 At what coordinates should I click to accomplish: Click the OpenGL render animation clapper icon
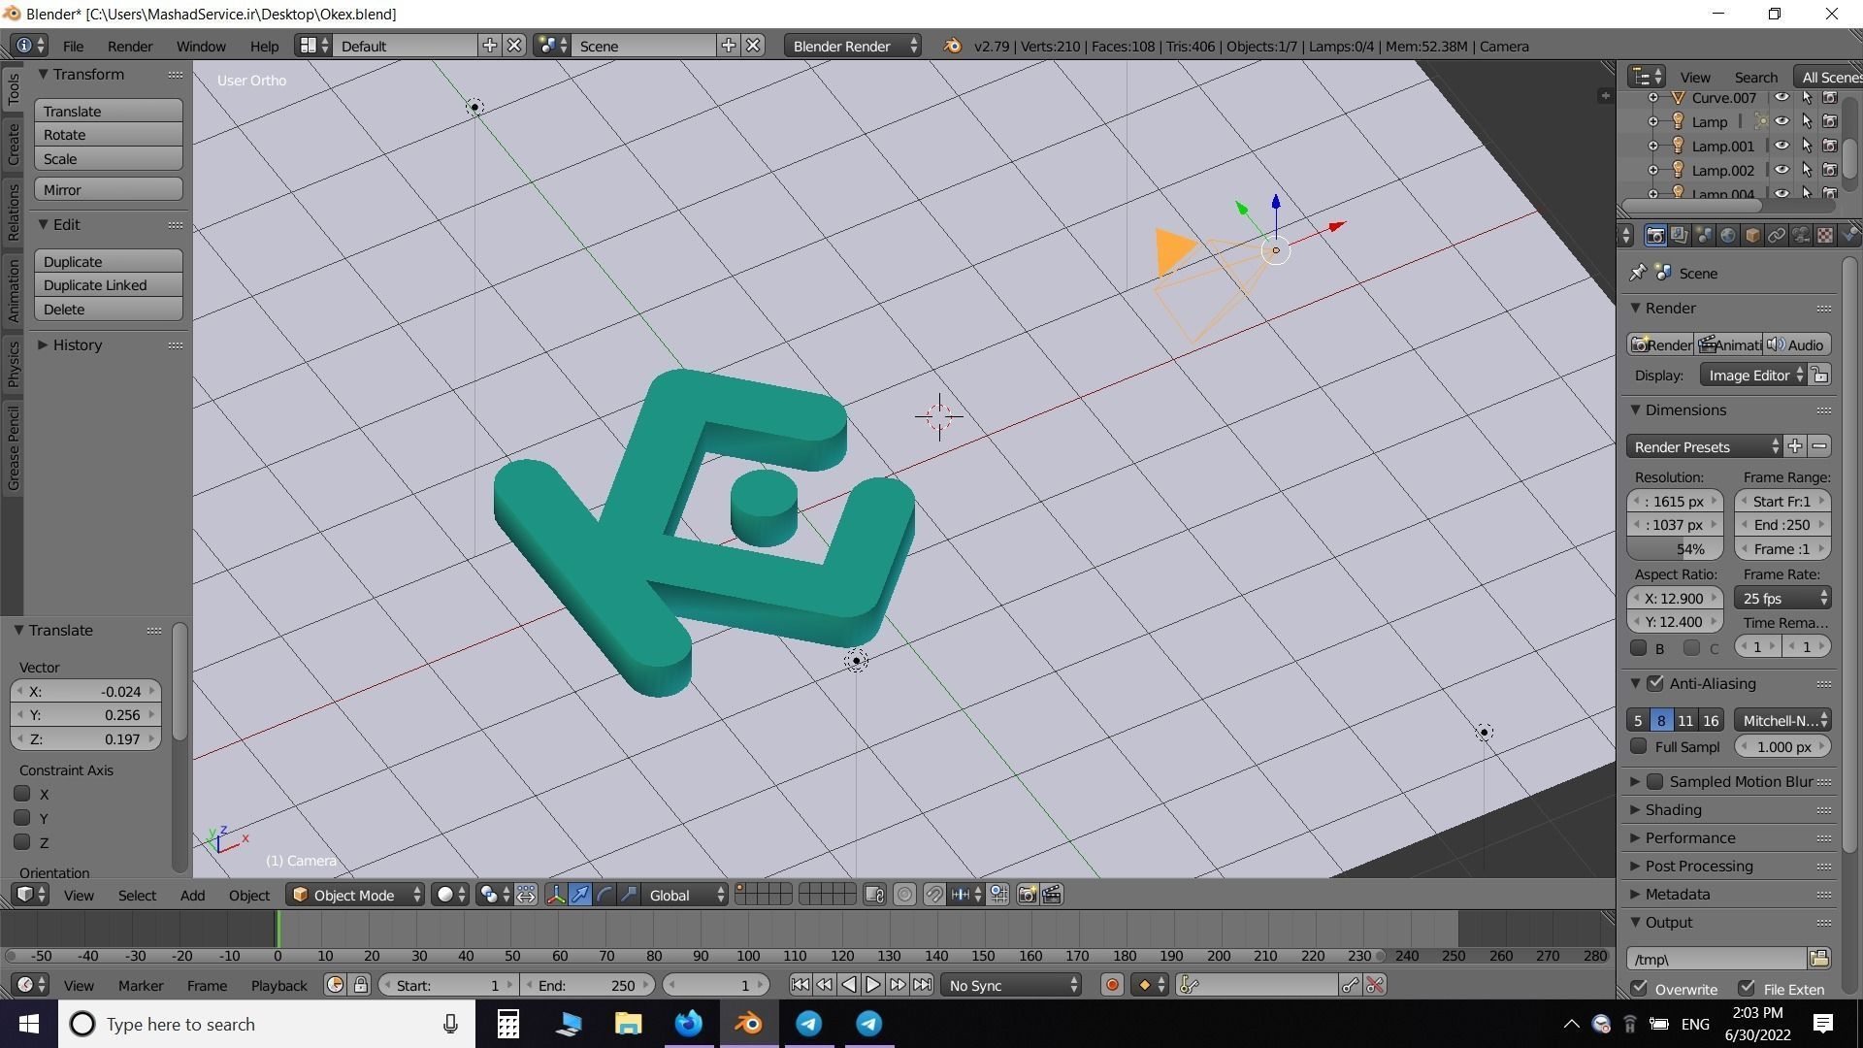1053,895
